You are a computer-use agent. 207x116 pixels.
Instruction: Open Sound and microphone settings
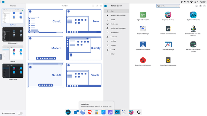tap(168, 62)
